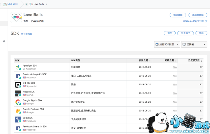Click the crosshair icon in left sidebar
This screenshot has width=210, height=134.
coord(4,41)
